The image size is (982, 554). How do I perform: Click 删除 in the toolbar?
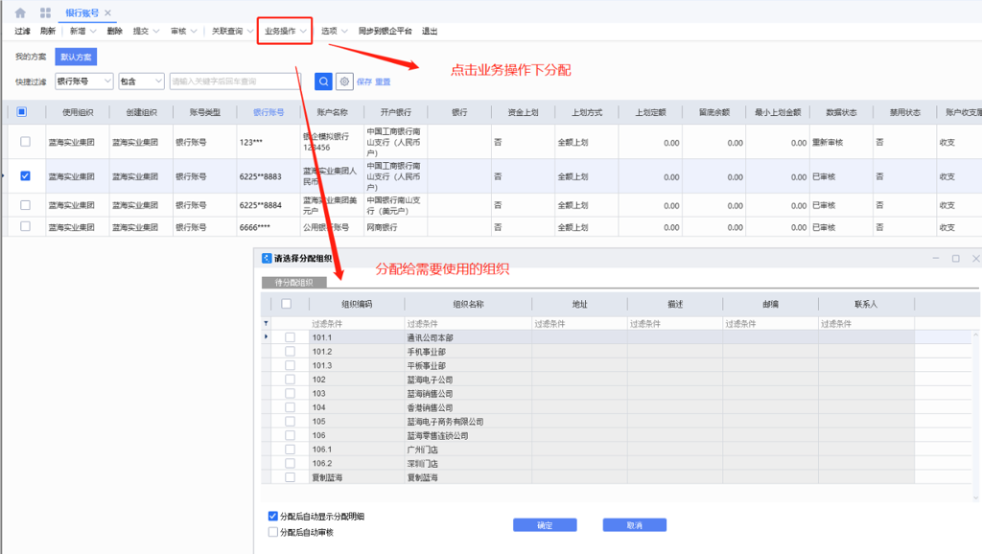click(115, 32)
